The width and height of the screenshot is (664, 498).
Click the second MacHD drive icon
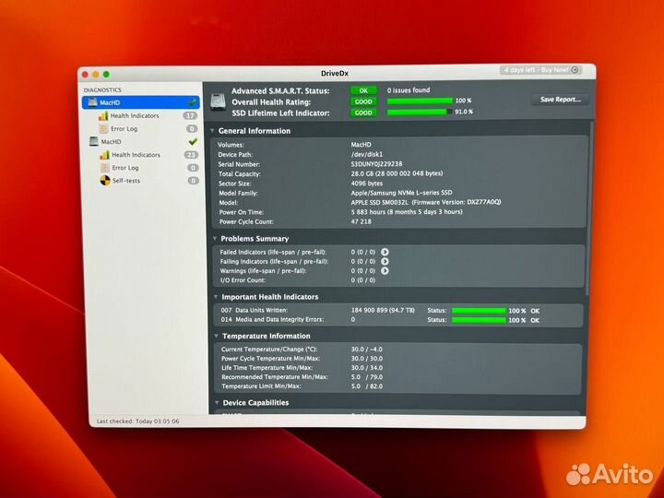click(93, 142)
